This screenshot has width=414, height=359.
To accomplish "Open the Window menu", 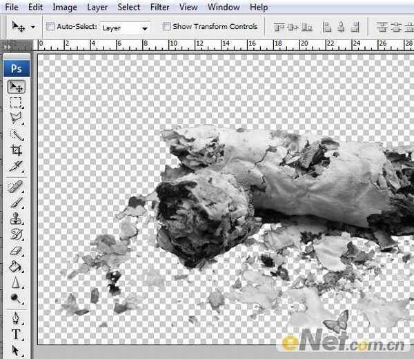I will pyautogui.click(x=224, y=8).
